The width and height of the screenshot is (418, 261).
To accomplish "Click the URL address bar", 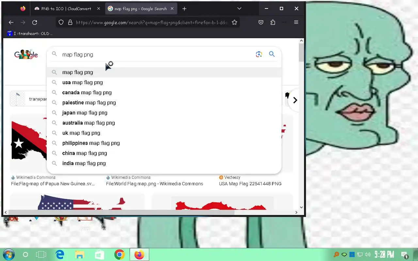I will pos(152,23).
